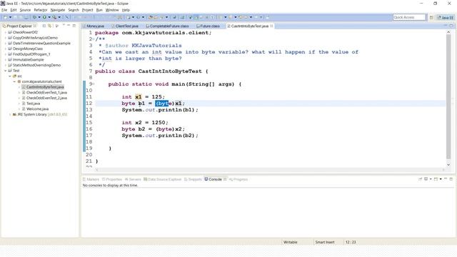Click Display Selected Console icon
The image size is (457, 257).
[426, 179]
